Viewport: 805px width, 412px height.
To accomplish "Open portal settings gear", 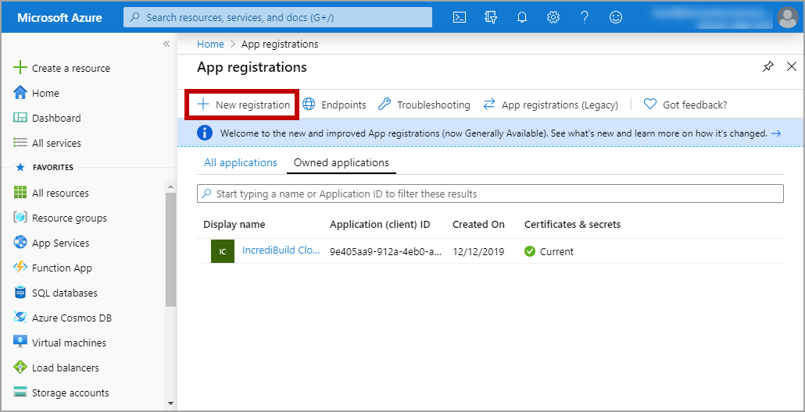I will click(553, 17).
